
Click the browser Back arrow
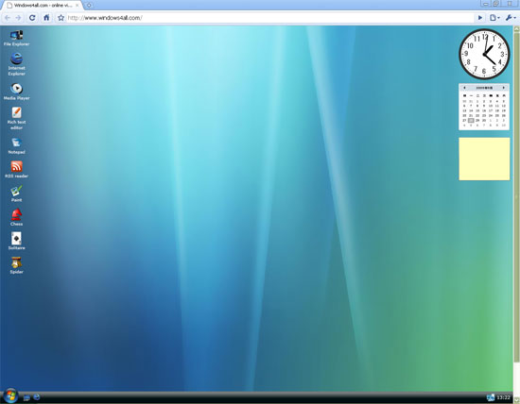8,18
